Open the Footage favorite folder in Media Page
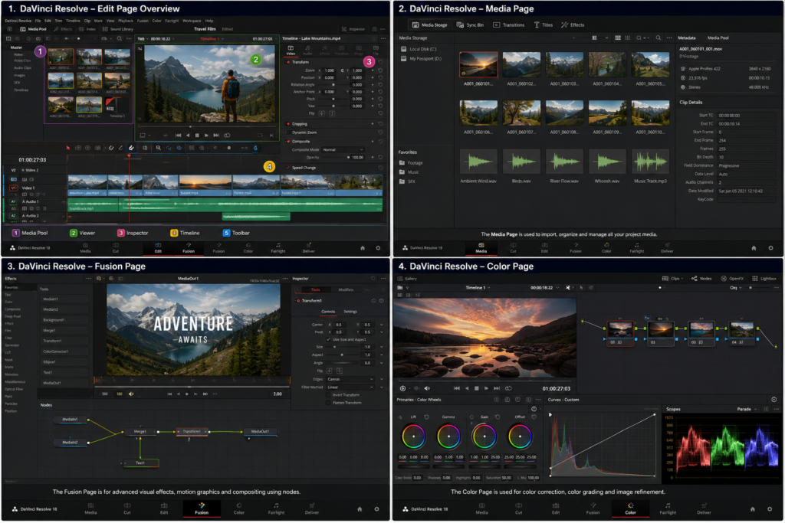Screen dimensions: 785x523 coord(411,162)
